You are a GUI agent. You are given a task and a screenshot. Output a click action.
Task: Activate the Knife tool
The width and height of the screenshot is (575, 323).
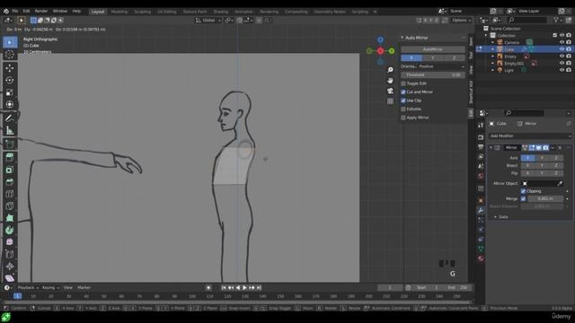pos(10,205)
